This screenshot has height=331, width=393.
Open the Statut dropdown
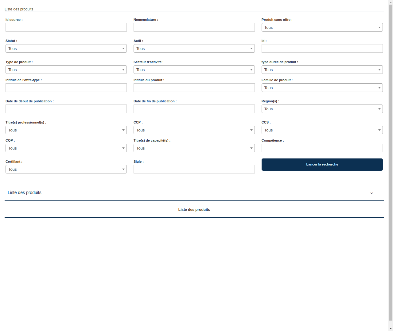click(x=66, y=48)
